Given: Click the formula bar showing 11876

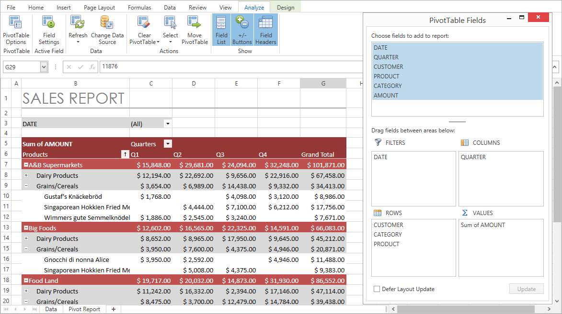Looking at the screenshot, I should (x=230, y=67).
